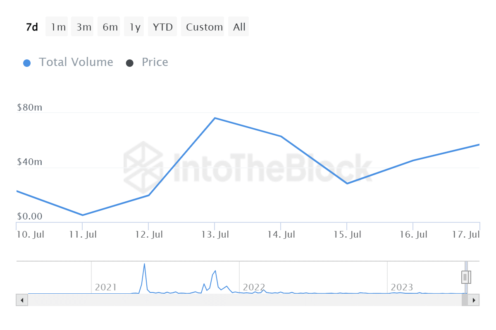Click the 2021 spike in navigator

pos(144,264)
